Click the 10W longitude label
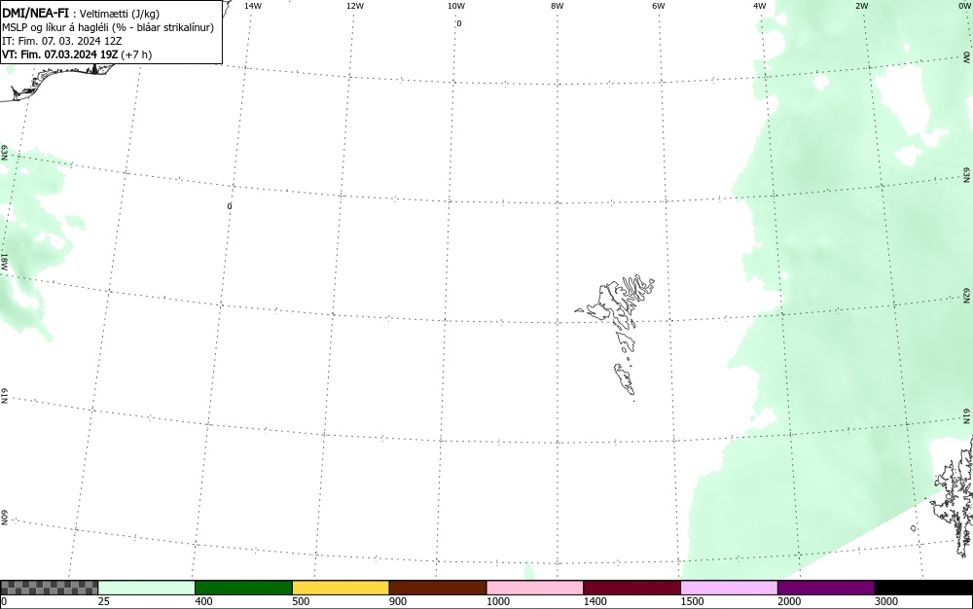 (456, 6)
